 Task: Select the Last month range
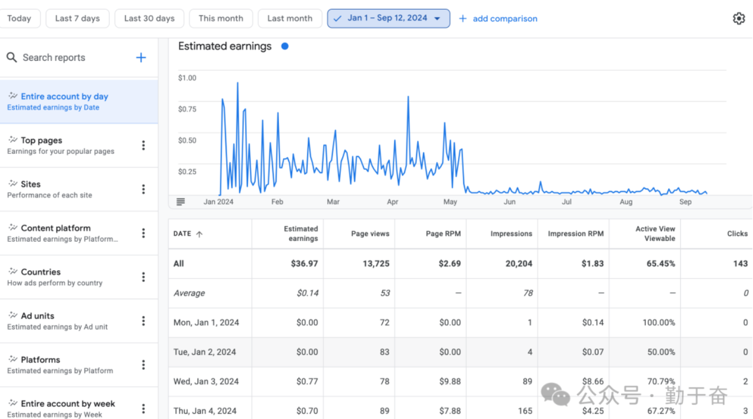pyautogui.click(x=290, y=18)
